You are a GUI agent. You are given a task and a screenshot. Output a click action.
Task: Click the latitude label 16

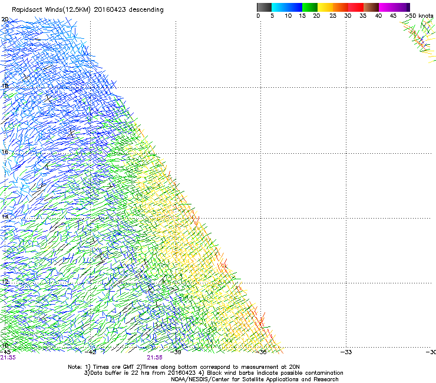[5, 152]
